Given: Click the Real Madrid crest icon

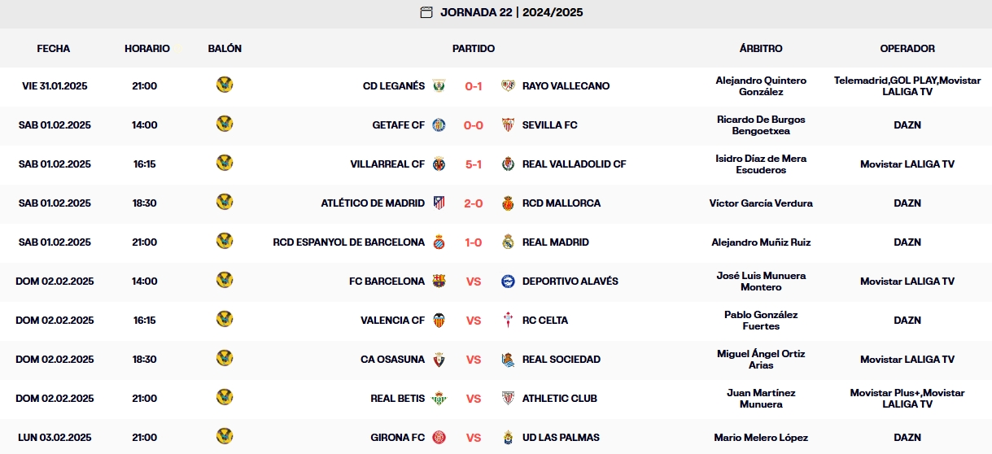Looking at the screenshot, I should click(x=509, y=242).
